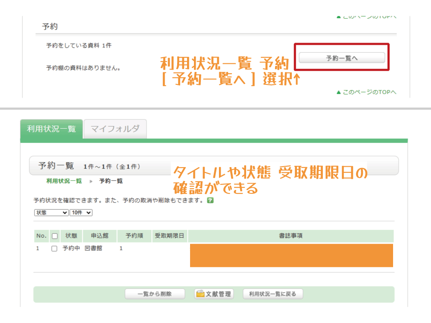Image resolution: width=431 pixels, height=323 pixels.
Task: Toggle the select-all checkbox in table header
Action: point(54,236)
